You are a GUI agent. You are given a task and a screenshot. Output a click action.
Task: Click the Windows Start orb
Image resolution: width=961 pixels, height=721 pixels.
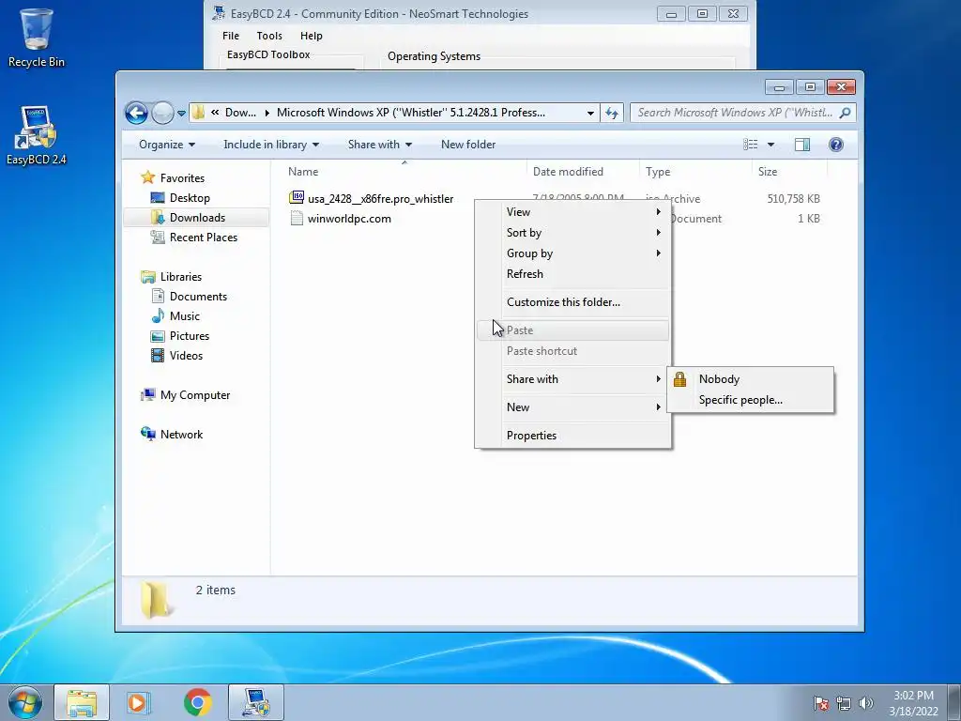pos(25,702)
